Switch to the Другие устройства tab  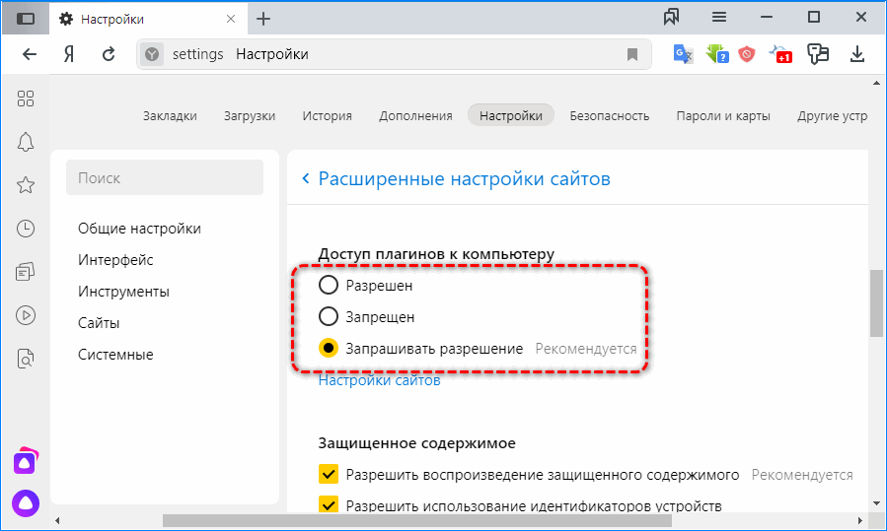(832, 116)
